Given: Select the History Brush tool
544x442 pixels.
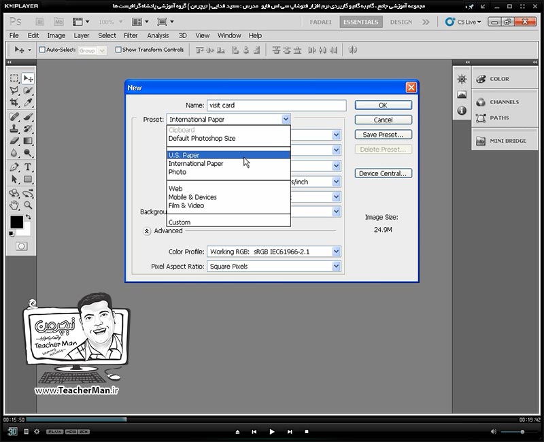Looking at the screenshot, I should click(x=28, y=129).
